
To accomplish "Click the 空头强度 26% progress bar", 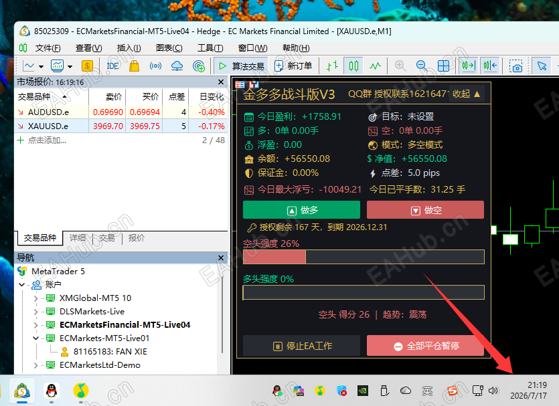I will [364, 257].
